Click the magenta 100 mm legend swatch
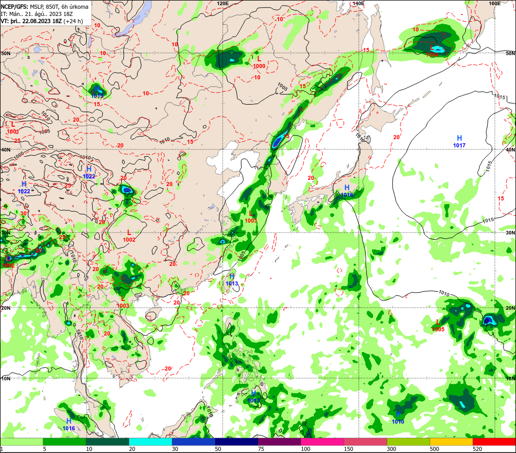 coord(322,442)
